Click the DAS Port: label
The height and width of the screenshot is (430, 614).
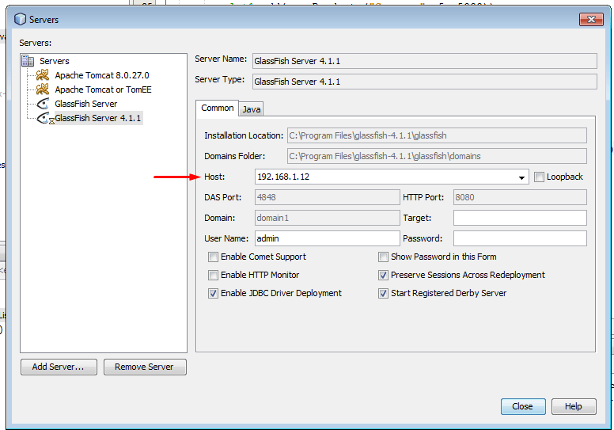coord(223,197)
